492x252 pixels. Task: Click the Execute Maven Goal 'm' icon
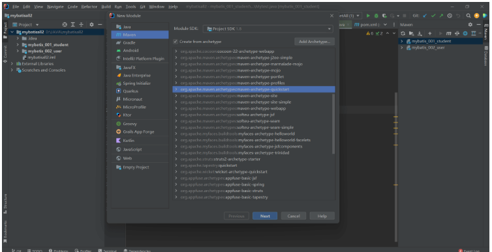pyautogui.click(x=449, y=33)
